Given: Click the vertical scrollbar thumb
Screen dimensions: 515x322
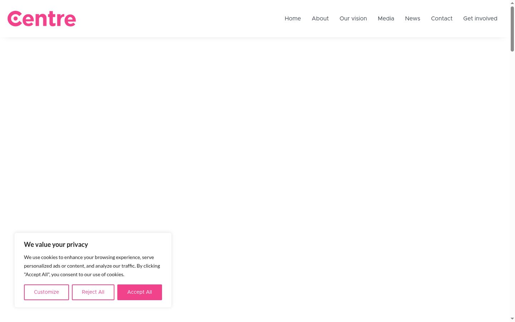Looking at the screenshot, I should 512,29.
